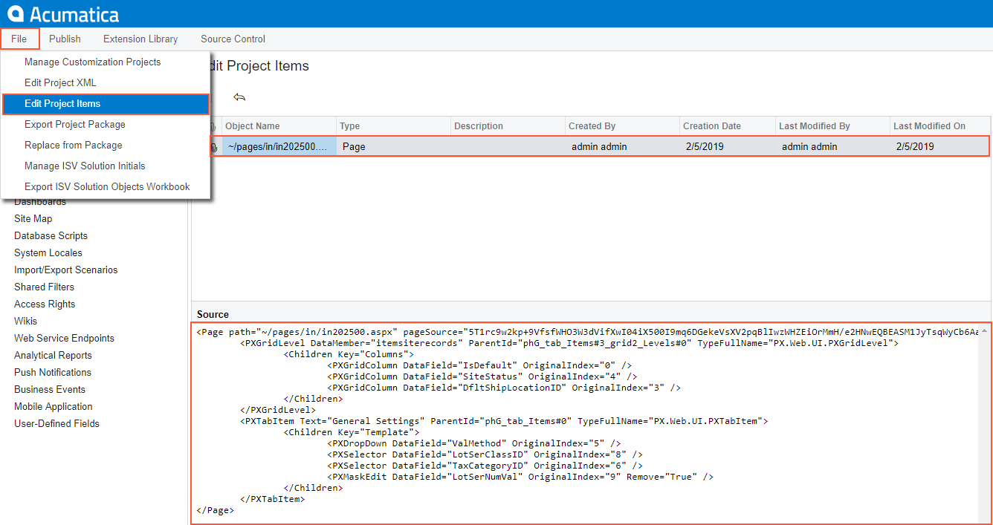This screenshot has height=525, width=993.
Task: Click Replace from Package option
Action: pos(73,146)
